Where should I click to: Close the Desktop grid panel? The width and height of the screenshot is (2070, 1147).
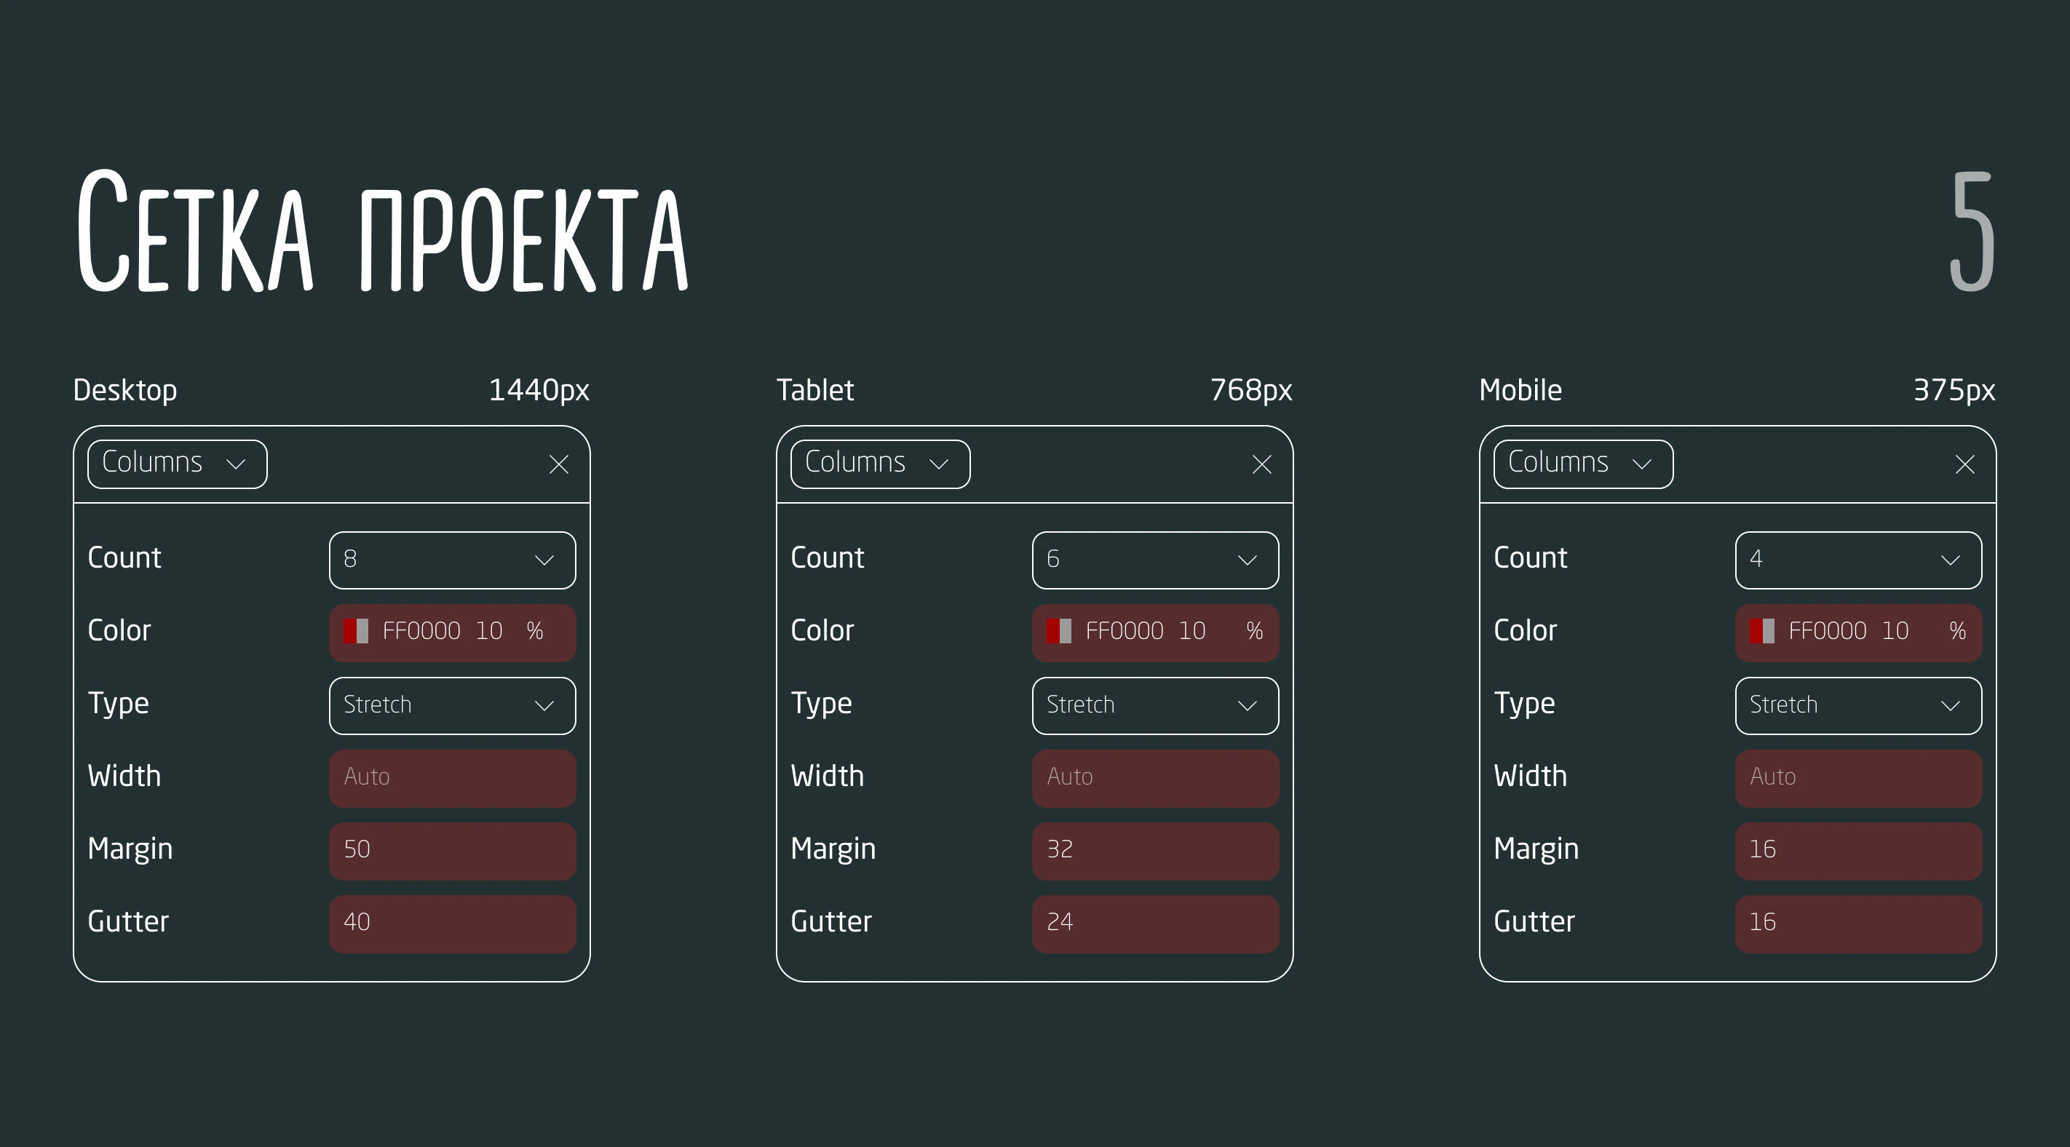[x=558, y=464]
